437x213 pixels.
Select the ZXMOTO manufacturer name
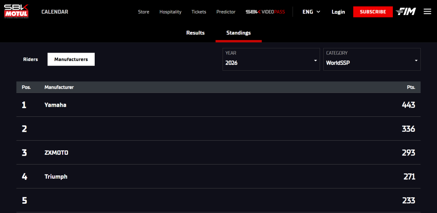[x=56, y=153]
